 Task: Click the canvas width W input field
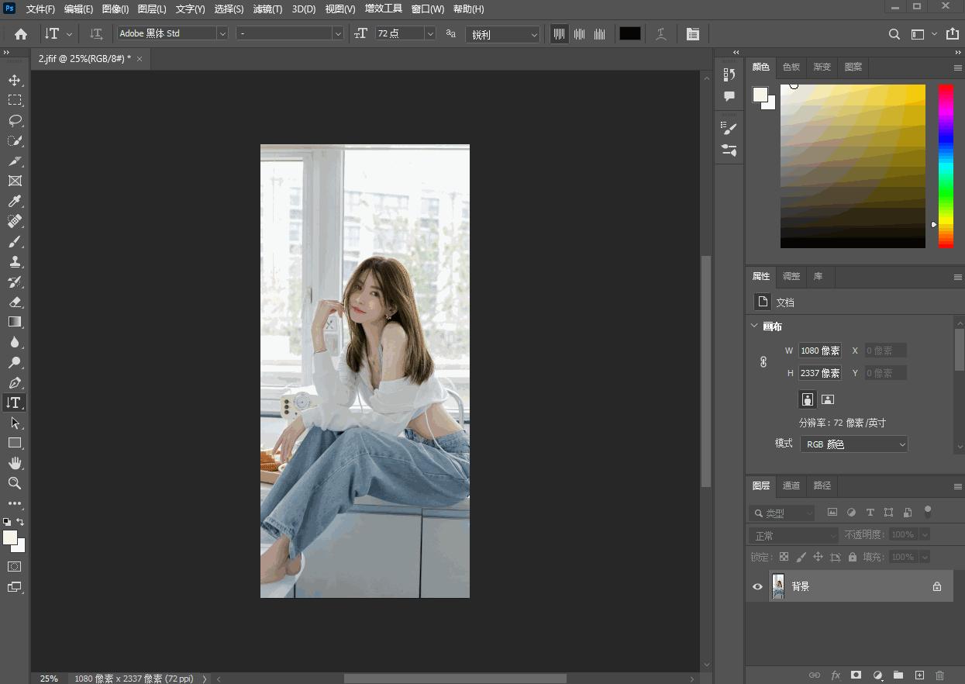(x=820, y=351)
